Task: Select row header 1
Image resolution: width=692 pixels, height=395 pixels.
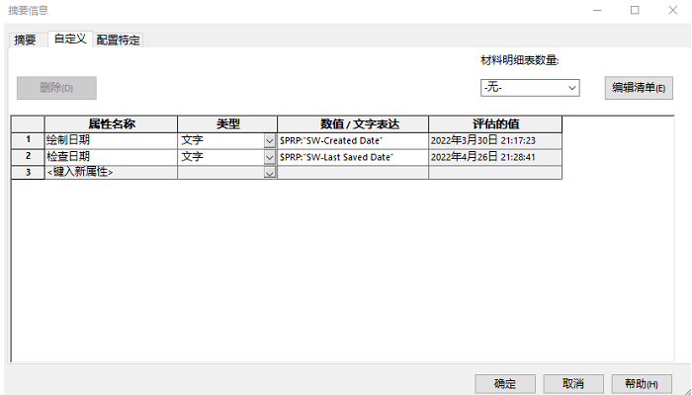Action: [x=28, y=140]
